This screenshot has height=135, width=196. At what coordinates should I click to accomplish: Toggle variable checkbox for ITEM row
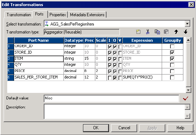(x=120, y=59)
